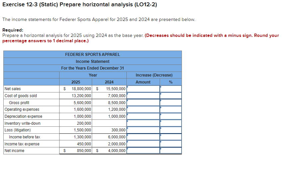The image size is (282, 169).
Task: Click the Inventory write-down row label
Action: pyautogui.click(x=23, y=123)
